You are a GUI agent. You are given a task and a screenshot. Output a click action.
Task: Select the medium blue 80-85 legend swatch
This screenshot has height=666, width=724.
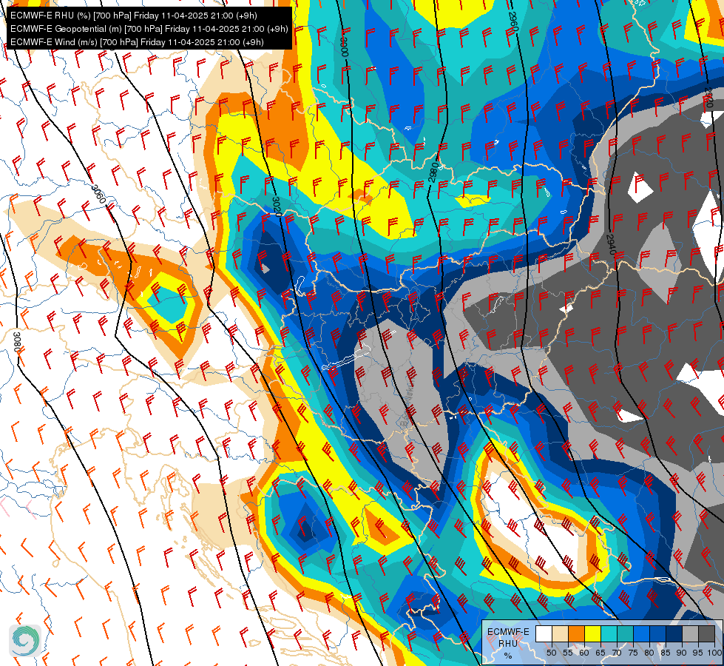click(x=658, y=633)
